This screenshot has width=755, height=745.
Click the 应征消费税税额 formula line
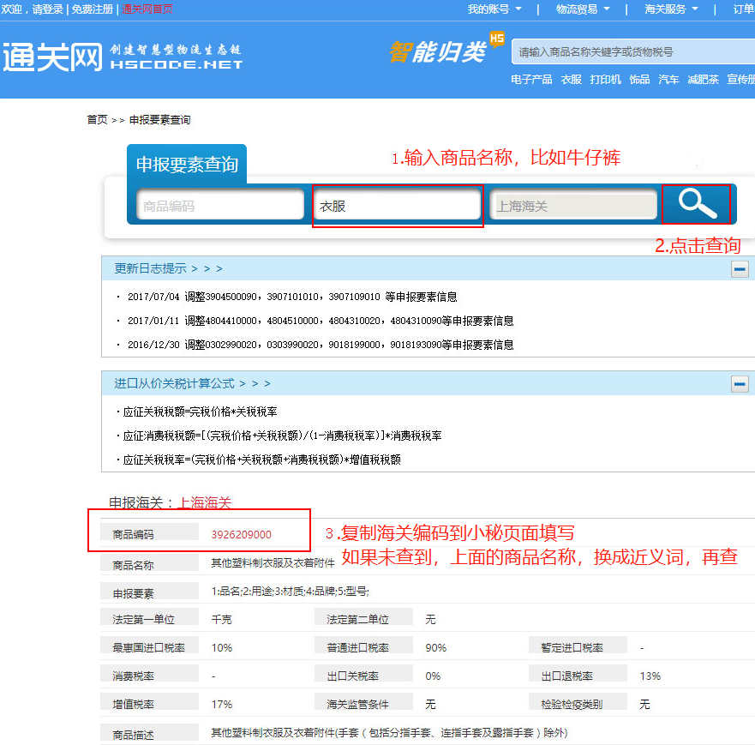coord(281,436)
